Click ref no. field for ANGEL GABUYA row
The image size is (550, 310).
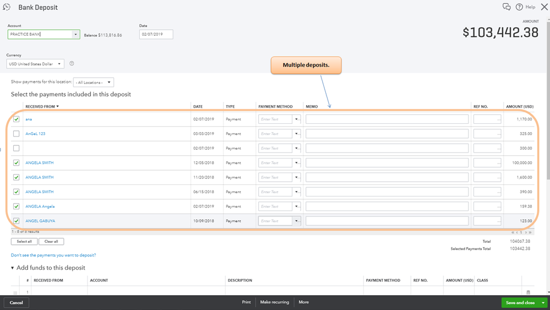click(487, 221)
